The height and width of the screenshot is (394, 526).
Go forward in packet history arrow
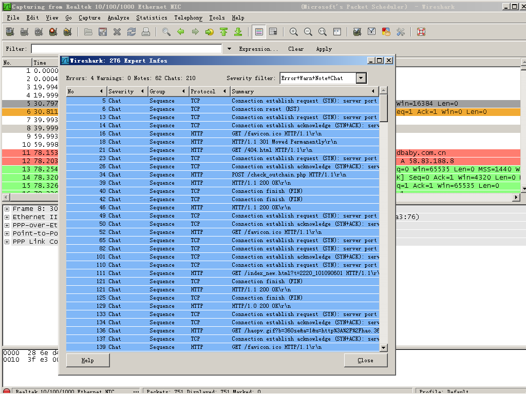pos(195,32)
